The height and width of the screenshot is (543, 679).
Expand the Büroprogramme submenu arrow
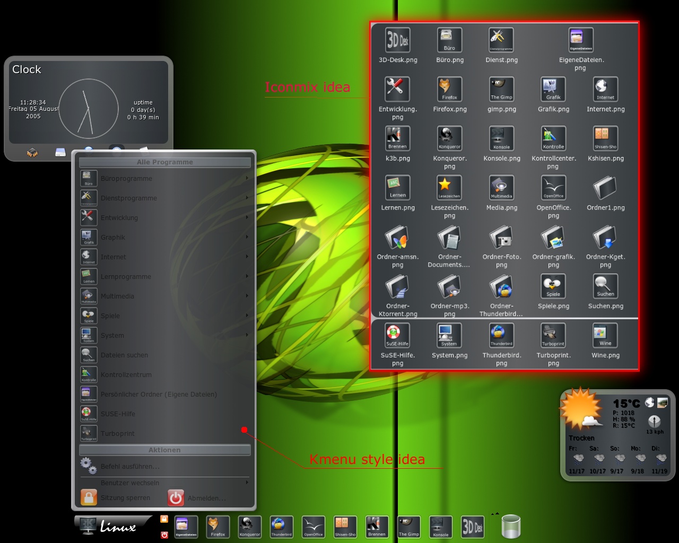click(247, 178)
